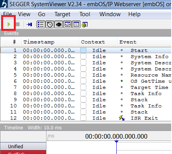This screenshot has width=172, height=154.
Task: Select event row 12 ISR Exit
Action: [86, 118]
